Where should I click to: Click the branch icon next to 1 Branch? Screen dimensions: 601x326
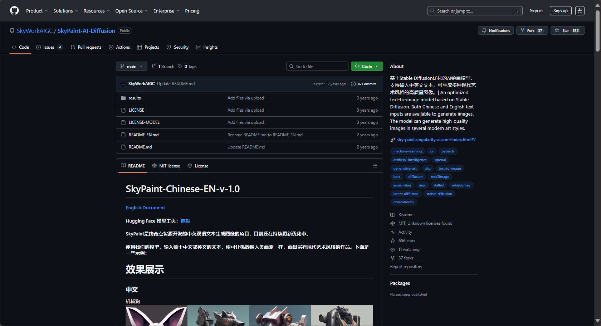pos(153,66)
